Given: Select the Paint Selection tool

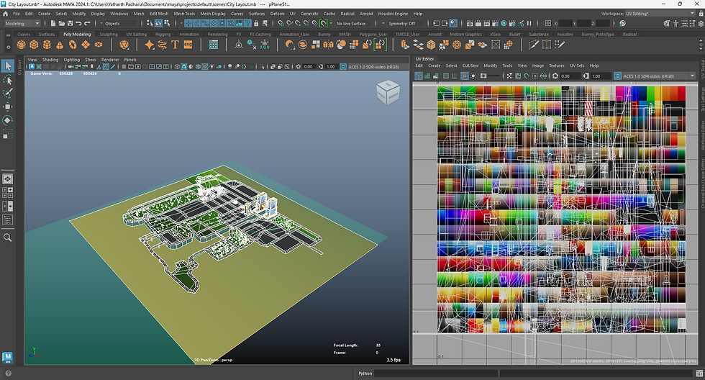Looking at the screenshot, I should tap(8, 93).
